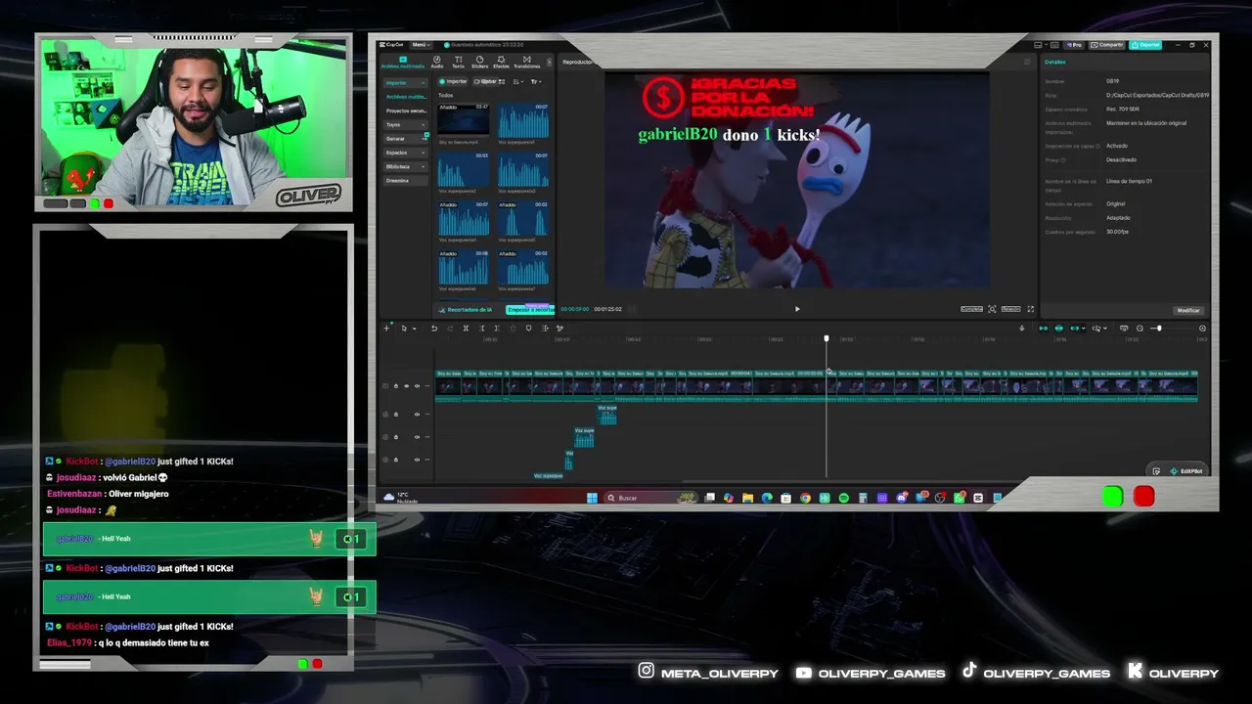Mute the middle audio track

click(417, 437)
